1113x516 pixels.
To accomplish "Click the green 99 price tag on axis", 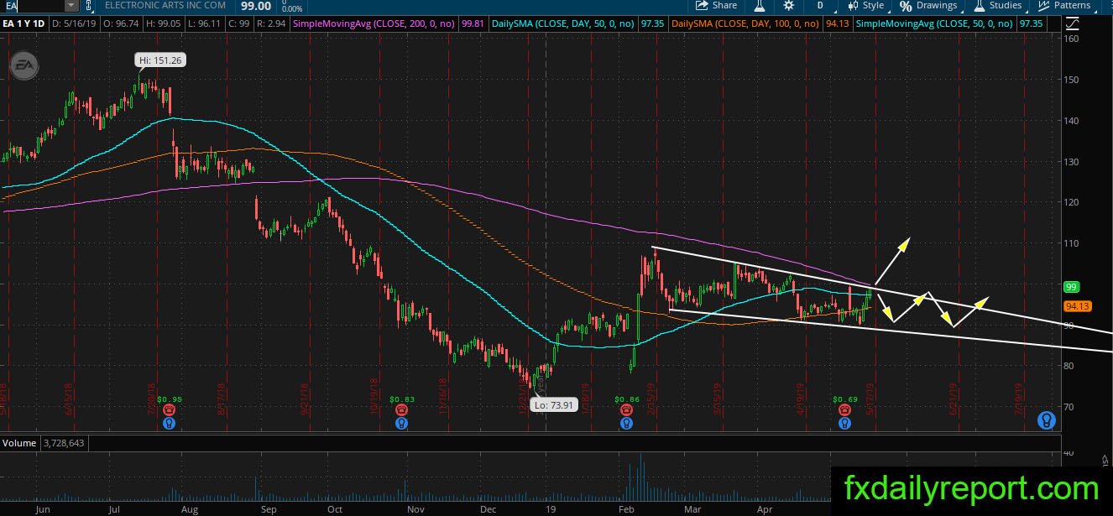I will (1070, 286).
